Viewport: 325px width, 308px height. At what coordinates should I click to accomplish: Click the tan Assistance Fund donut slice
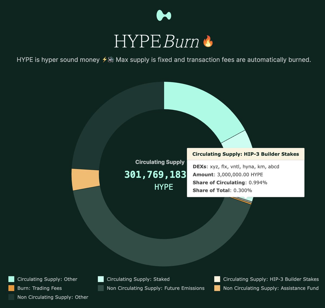pyautogui.click(x=85, y=179)
